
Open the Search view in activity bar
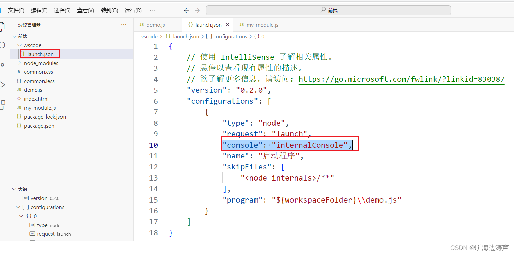2,45
